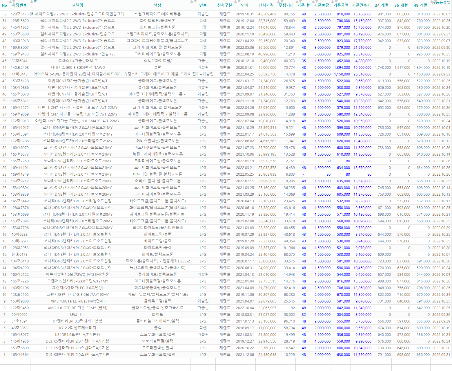Screen dimensions: 452x371
Task: Click the down sort triangle between 기준 월 and 기준보증
Action: (317, 1)
